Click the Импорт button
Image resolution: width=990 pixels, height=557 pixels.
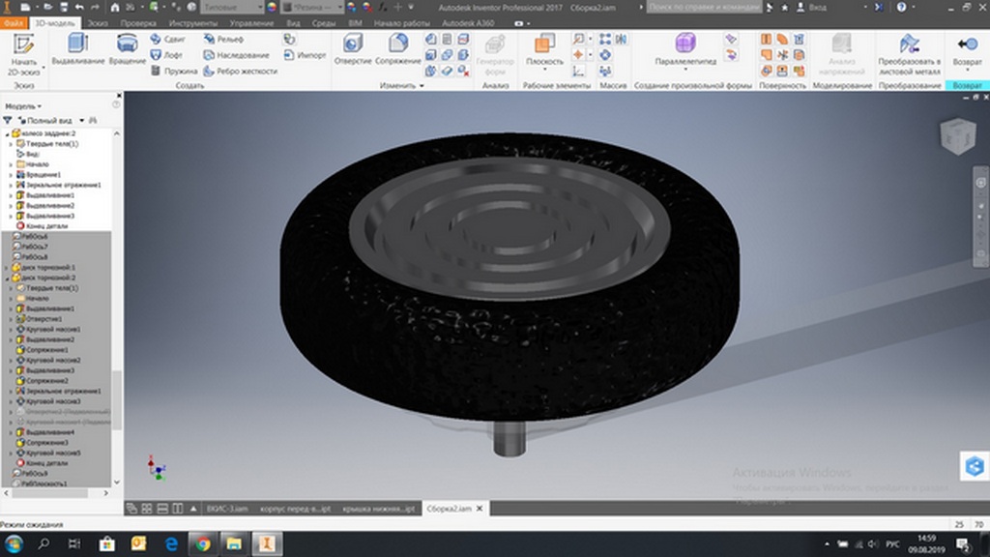306,55
